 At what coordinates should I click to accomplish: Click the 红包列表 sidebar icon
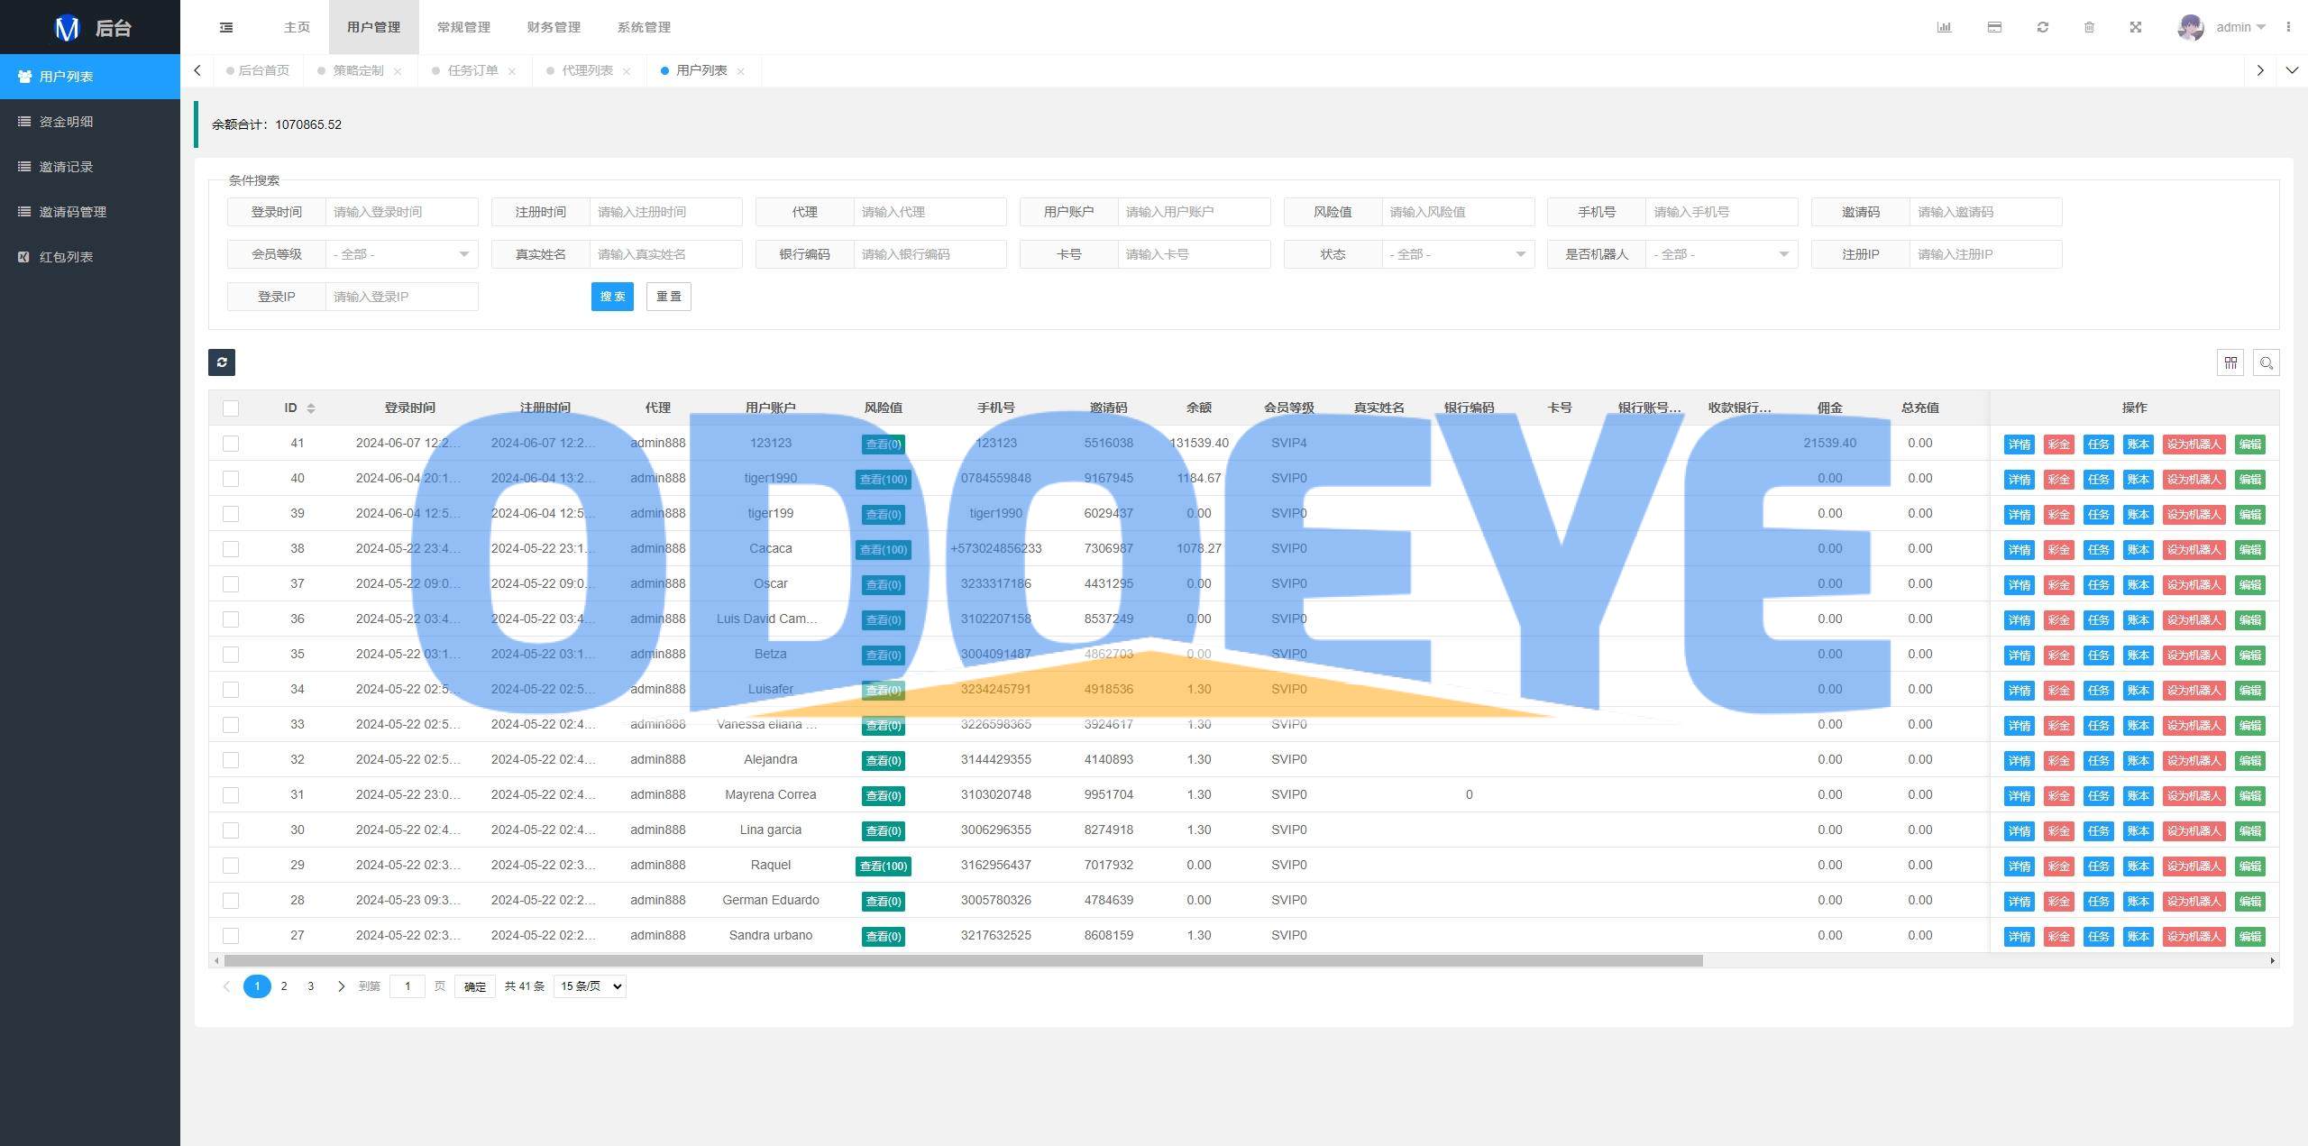(25, 256)
